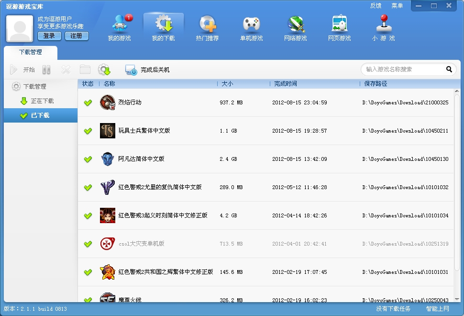Click 智能上网 status bar link
464x316 pixels.
point(437,309)
